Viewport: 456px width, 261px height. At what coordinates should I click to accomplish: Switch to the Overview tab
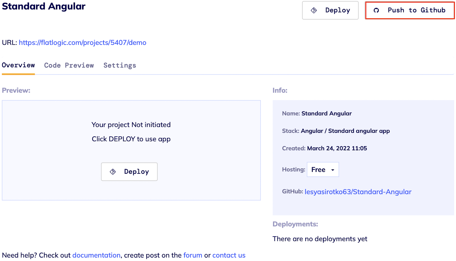(18, 65)
